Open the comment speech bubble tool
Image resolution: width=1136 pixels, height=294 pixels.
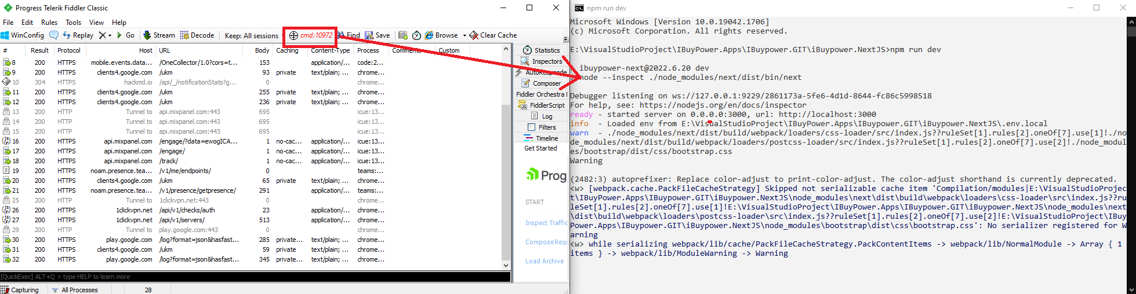[54, 35]
